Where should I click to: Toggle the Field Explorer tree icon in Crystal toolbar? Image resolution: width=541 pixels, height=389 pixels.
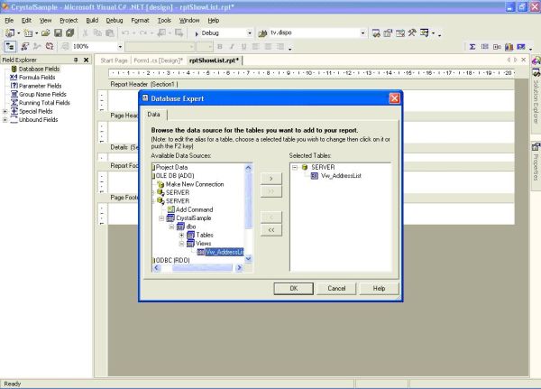(10, 46)
